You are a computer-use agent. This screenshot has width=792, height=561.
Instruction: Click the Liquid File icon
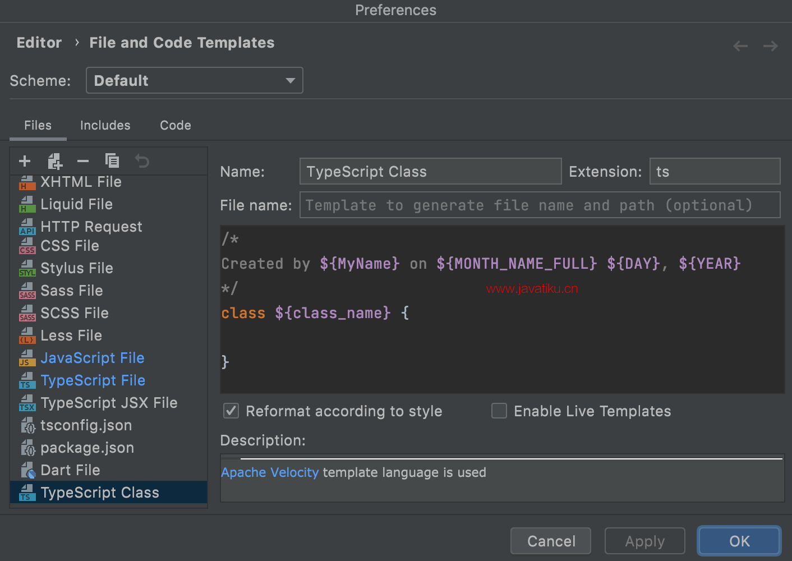click(27, 205)
